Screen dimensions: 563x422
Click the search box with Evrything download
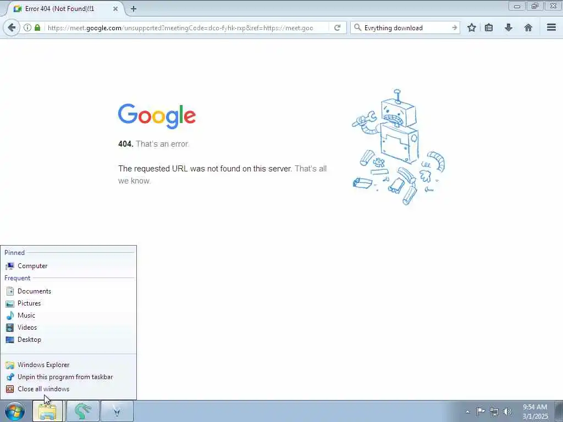coord(405,27)
